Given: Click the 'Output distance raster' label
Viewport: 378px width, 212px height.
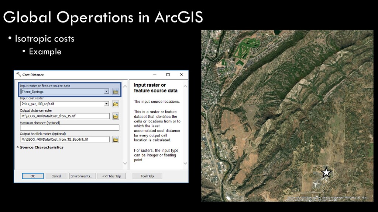Looking at the screenshot, I should coord(36,110).
